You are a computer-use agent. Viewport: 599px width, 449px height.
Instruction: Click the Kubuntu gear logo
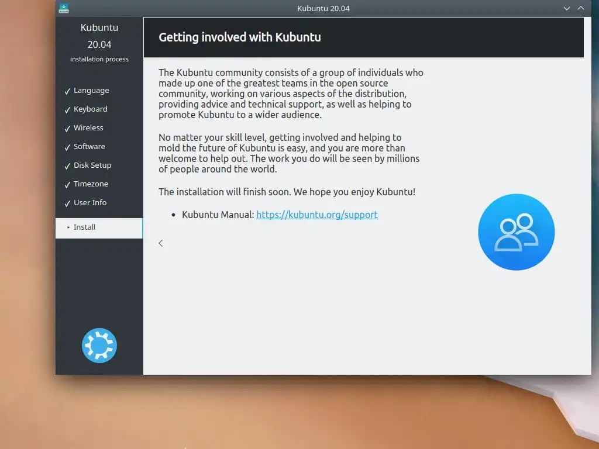click(99, 346)
